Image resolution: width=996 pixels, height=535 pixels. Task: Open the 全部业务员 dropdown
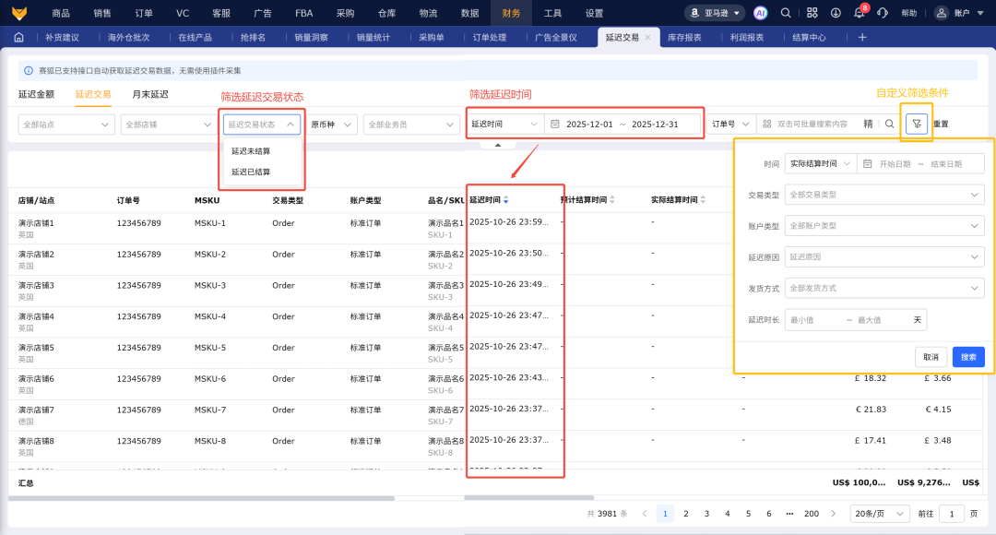(x=411, y=125)
